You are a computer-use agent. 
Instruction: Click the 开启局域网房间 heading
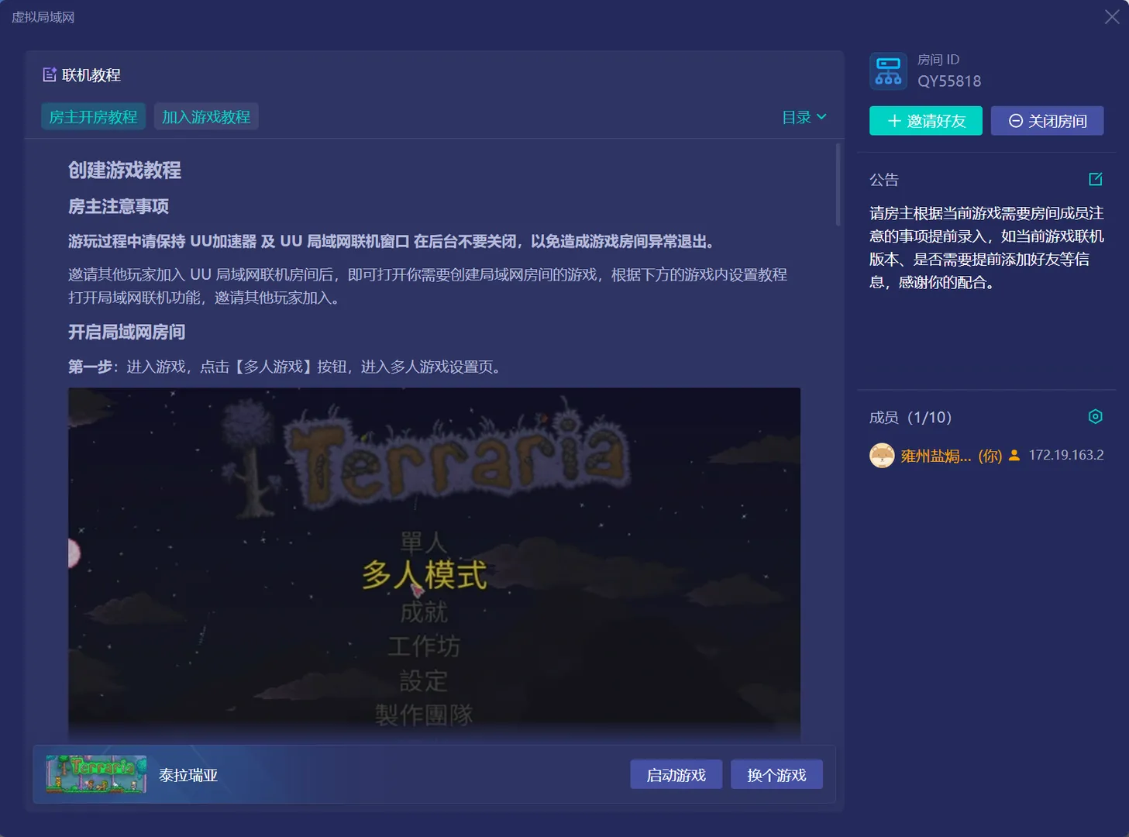pos(126,332)
